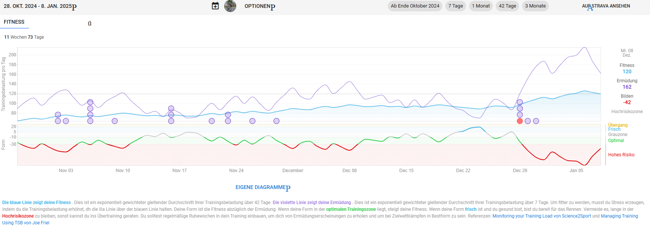Screen dimensions: 650x245
Task: Open the 'Joe Friel' TSB reference link
Action: point(26,223)
